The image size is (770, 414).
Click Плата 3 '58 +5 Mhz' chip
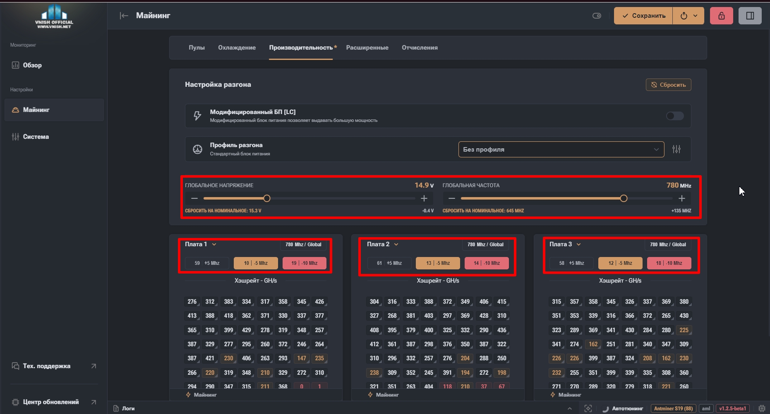click(x=571, y=263)
